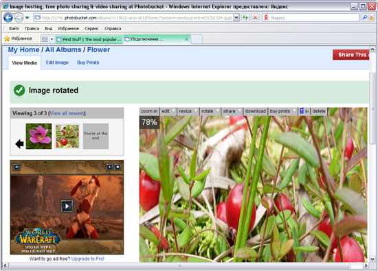Screen dimensions: 378x271
Task: Click the horizontal scrollbar thumb
Action: pyautogui.click(x=179, y=266)
